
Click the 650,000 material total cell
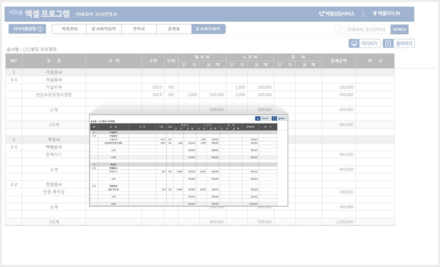(x=213, y=222)
